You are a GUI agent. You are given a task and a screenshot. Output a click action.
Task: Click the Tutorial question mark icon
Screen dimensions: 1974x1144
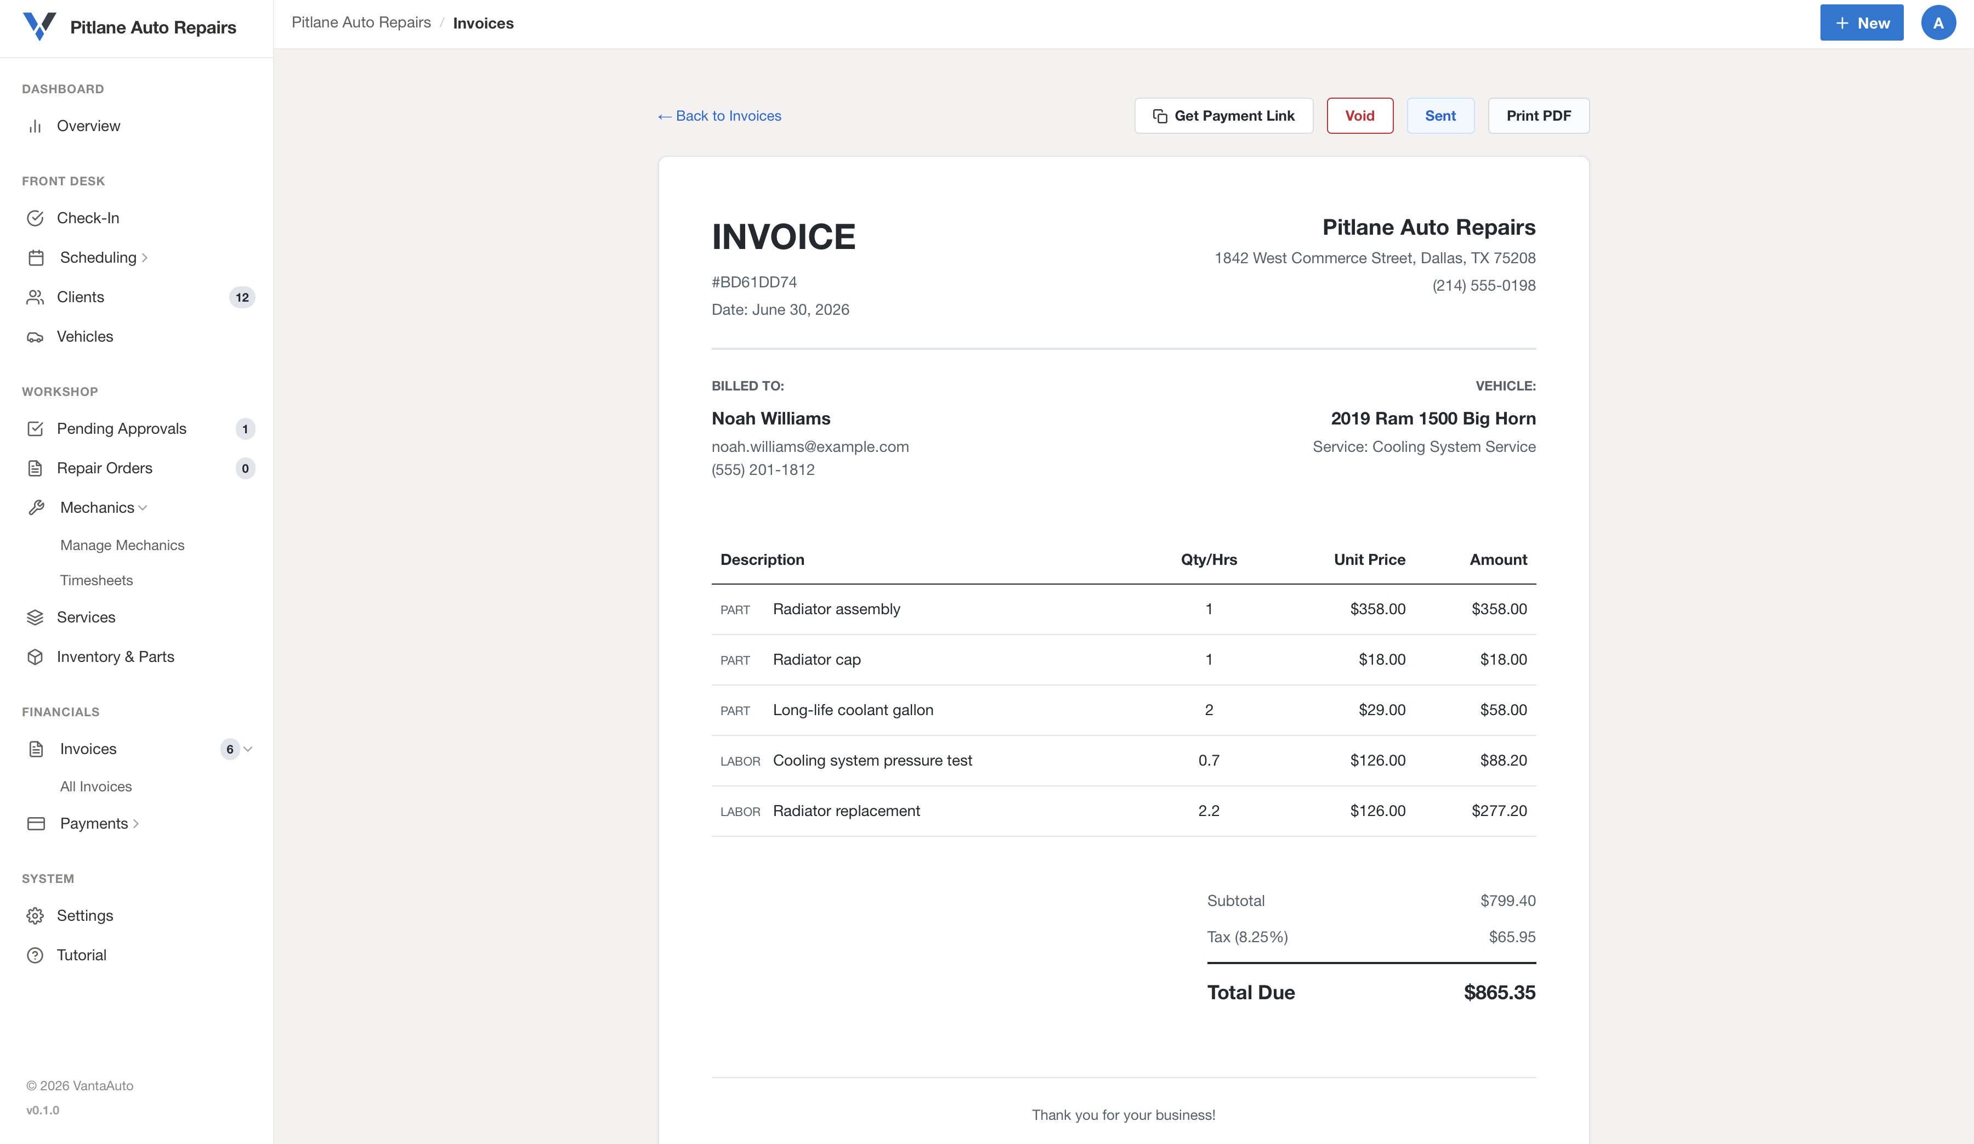point(35,955)
